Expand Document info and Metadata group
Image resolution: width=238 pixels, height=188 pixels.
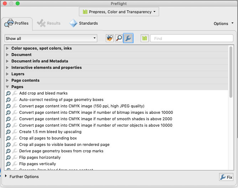pyautogui.click(x=7, y=61)
